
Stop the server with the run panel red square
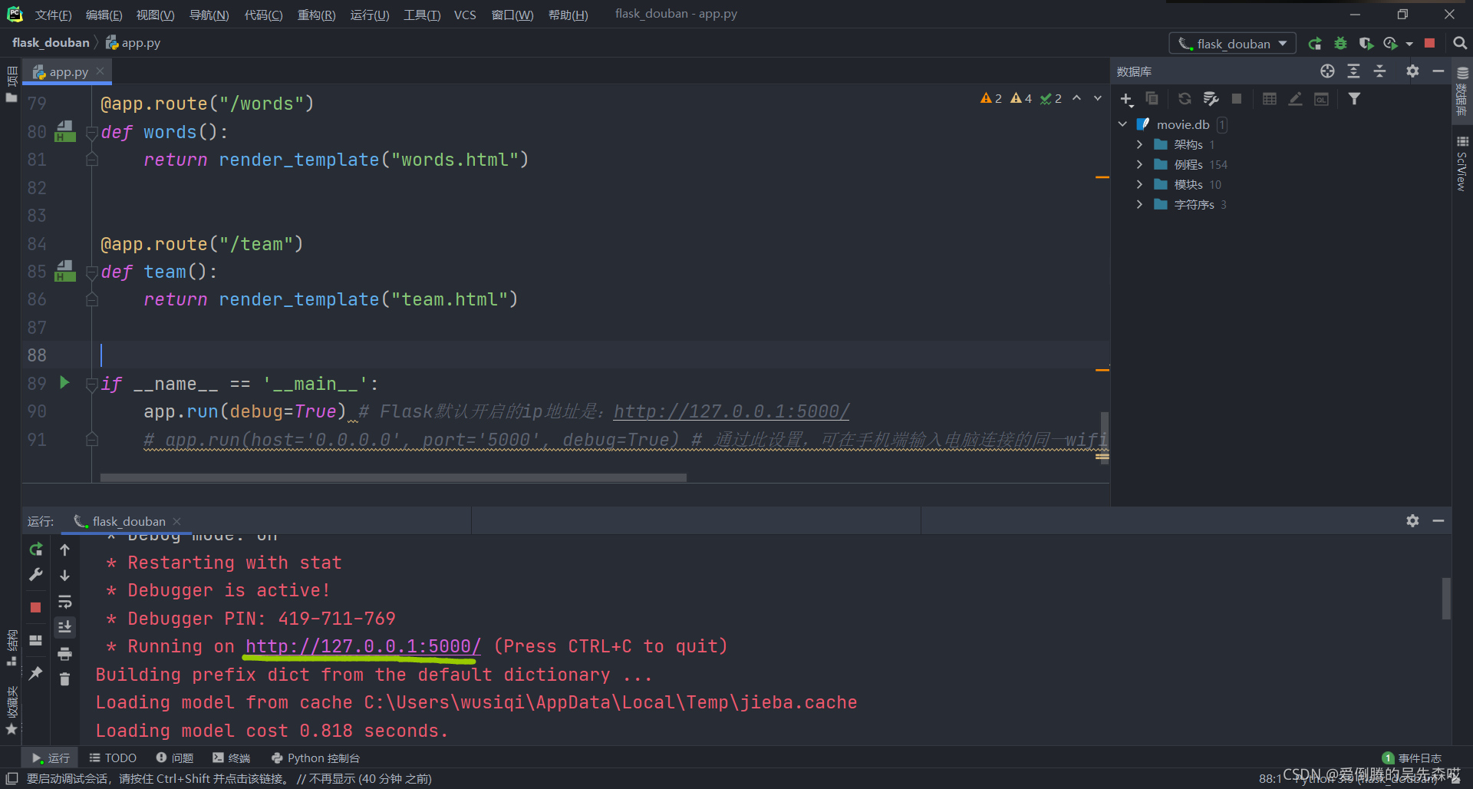[35, 607]
